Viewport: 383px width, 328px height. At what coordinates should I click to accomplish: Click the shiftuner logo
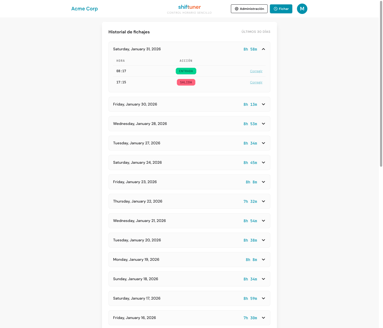189,7
